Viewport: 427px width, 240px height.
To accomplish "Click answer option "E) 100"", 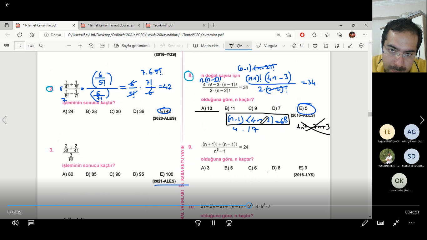I will coord(166,174).
